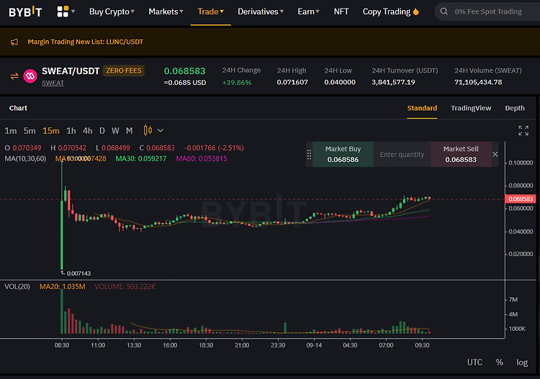Toggle the percent scale option
This screenshot has height=379, width=540.
coord(500,362)
